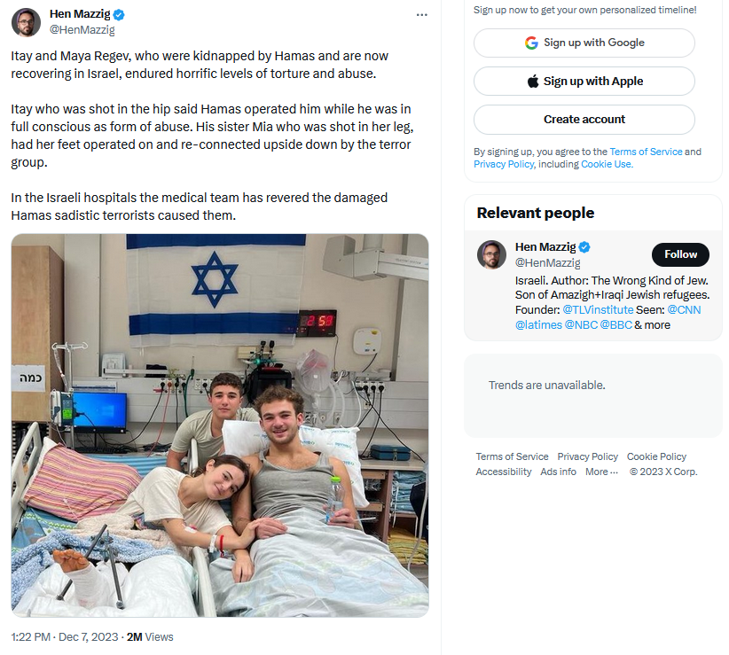Open the Ads info footer link
This screenshot has width=729, height=655.
[x=558, y=472]
